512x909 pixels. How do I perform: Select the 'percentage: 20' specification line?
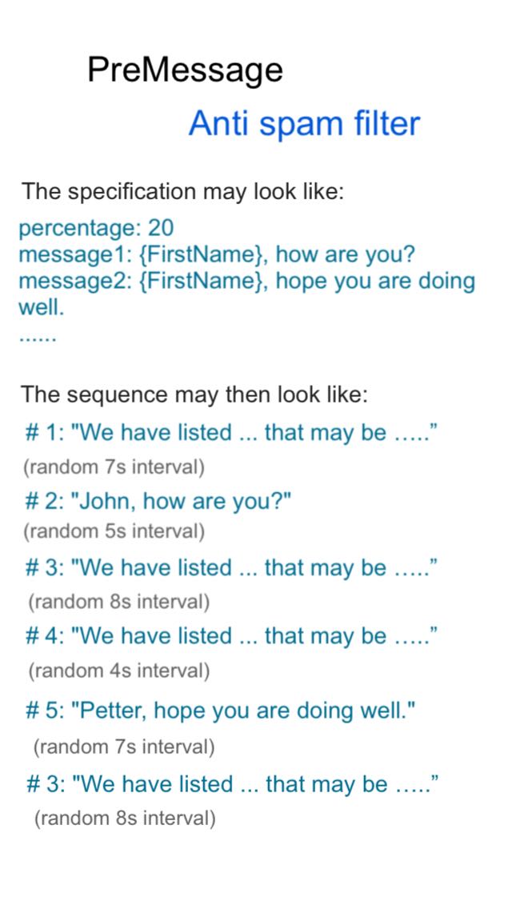96,229
